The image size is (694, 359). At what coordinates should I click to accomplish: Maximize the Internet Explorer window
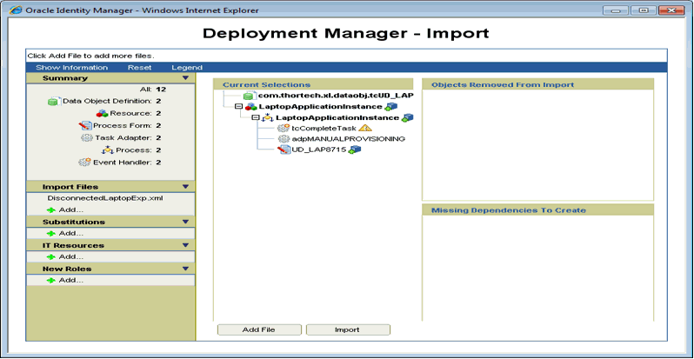[643, 10]
